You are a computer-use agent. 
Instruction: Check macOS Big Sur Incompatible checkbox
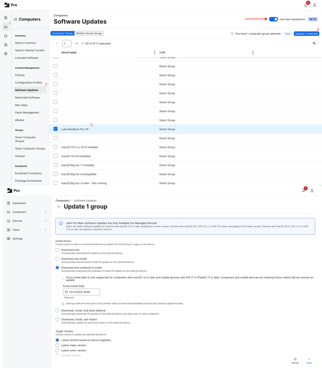coord(55,174)
